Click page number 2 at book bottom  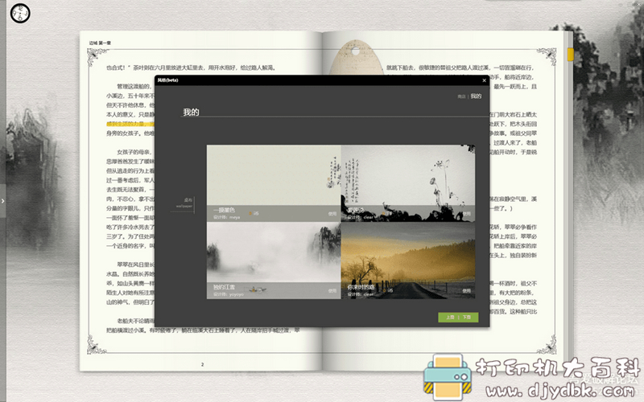pos(202,364)
